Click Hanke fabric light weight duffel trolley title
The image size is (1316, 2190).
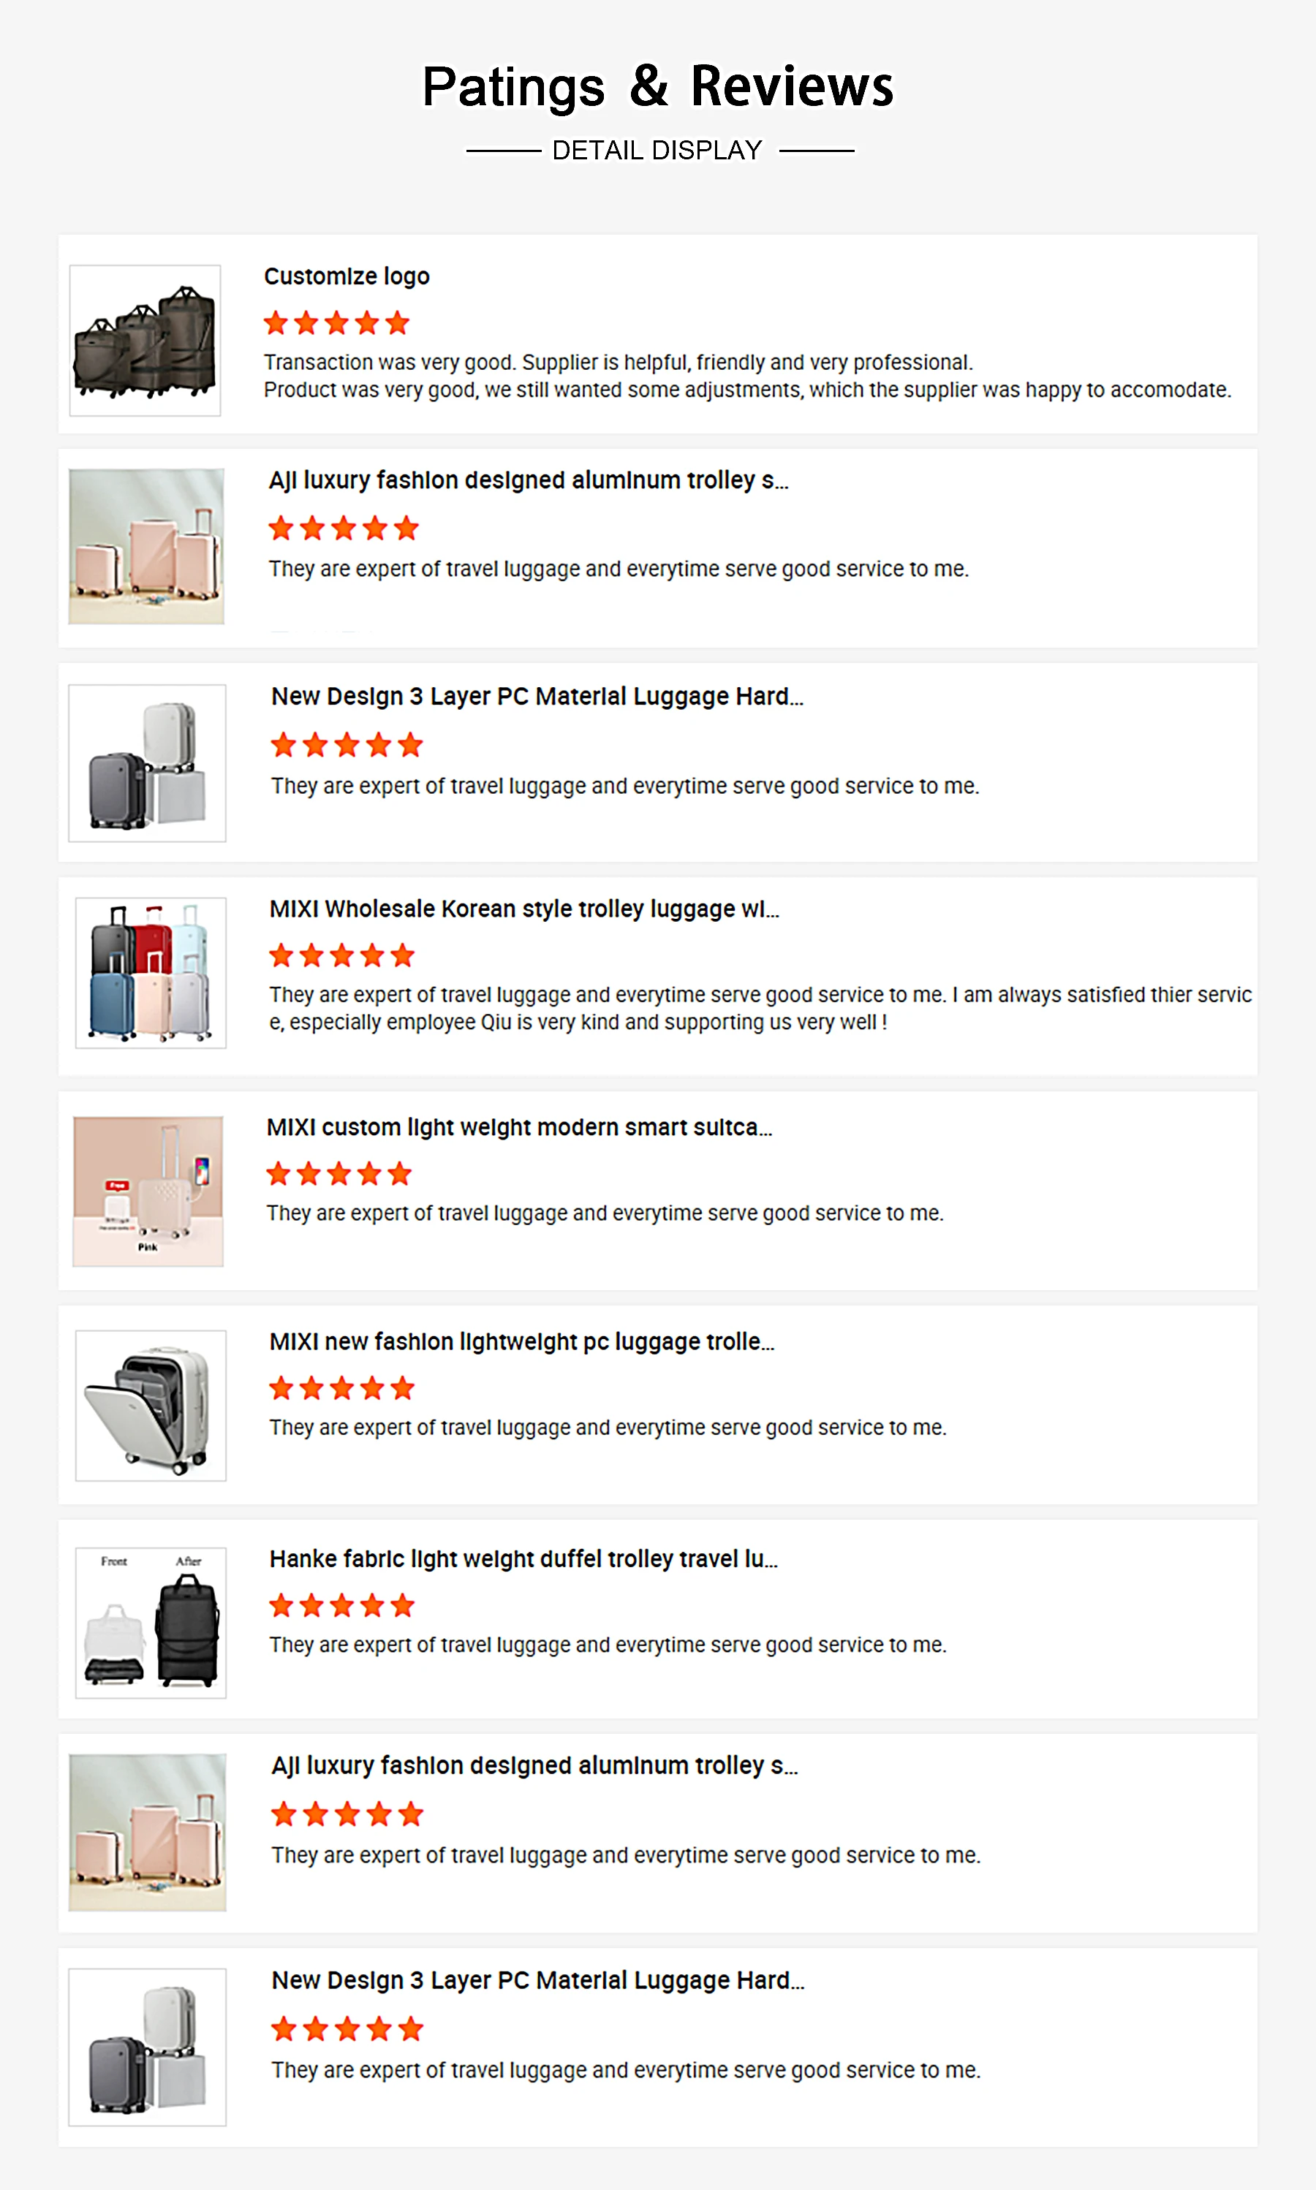tap(523, 1558)
